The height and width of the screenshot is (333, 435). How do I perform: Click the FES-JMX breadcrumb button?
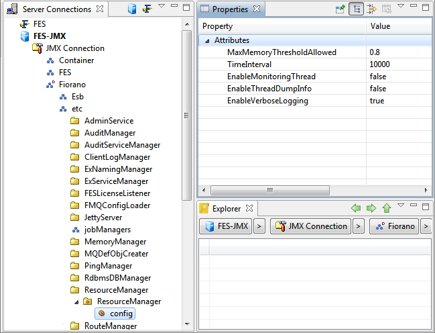click(x=226, y=226)
